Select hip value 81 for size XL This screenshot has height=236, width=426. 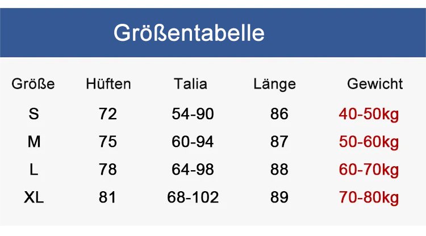point(108,197)
